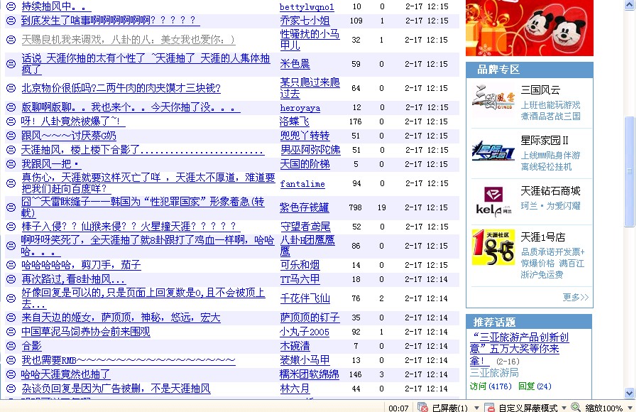View author heroyaya profile
The width and height of the screenshot is (639, 412).
[x=300, y=108]
